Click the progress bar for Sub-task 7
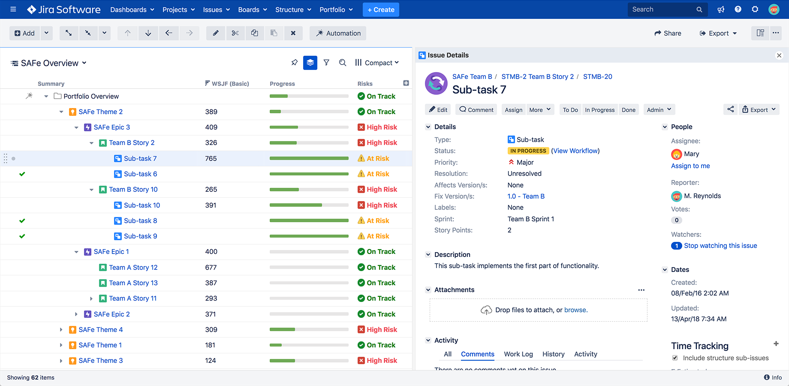The image size is (789, 386). pos(309,158)
